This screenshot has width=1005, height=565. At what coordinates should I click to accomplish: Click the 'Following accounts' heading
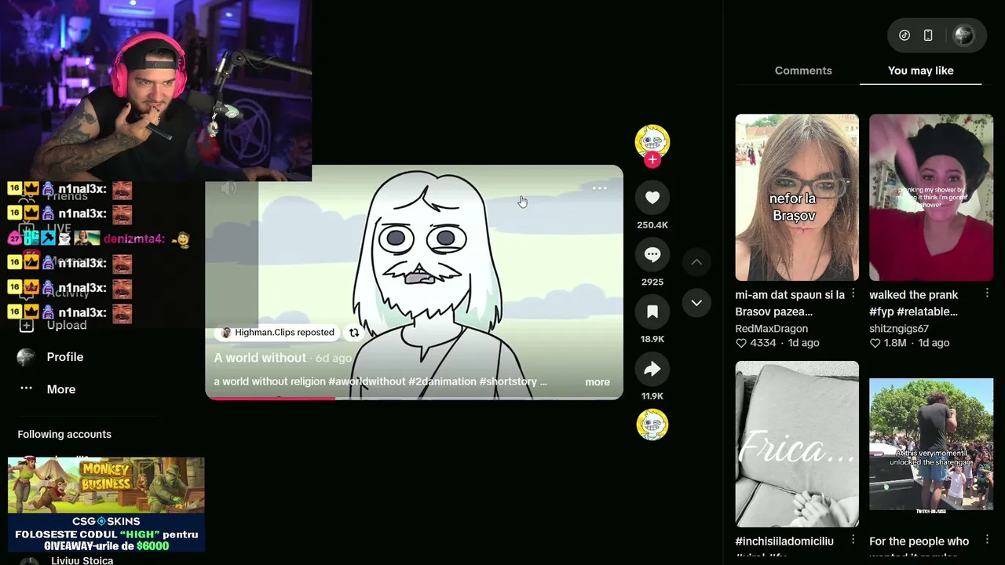tap(64, 435)
